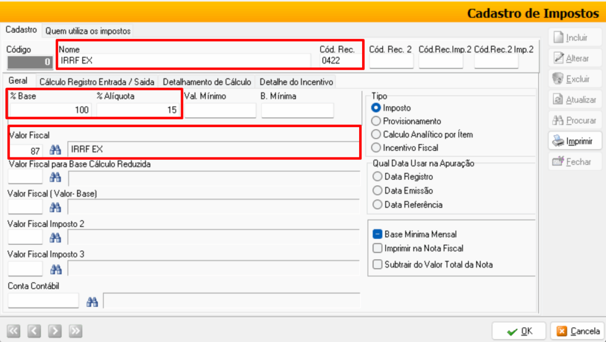Screen dimensions: 606x342
Task: Click the Conta Contábil search binoculars
Action: (x=92, y=302)
